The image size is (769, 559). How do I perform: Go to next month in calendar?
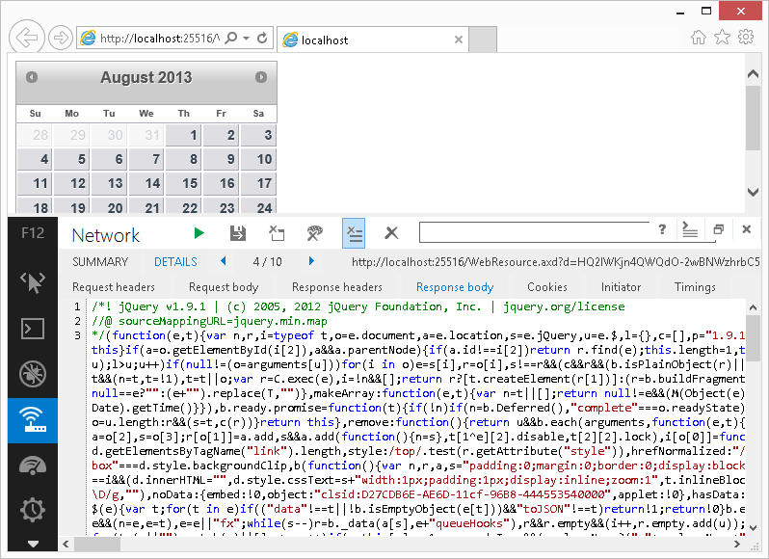[261, 77]
